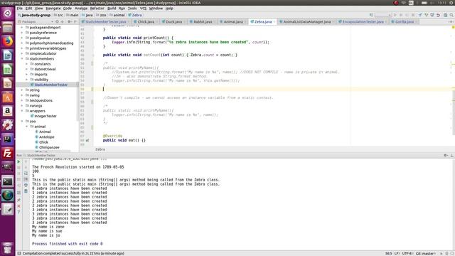This screenshot has height=256, width=455.
Task: Click the Undo/Revert arrow toolbar icon
Action: (x=438, y=15)
